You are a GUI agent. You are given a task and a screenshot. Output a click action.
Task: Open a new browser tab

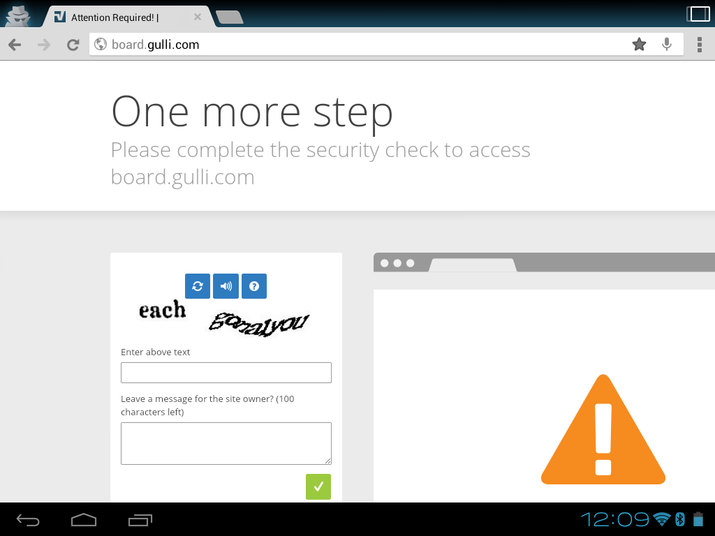pyautogui.click(x=229, y=17)
